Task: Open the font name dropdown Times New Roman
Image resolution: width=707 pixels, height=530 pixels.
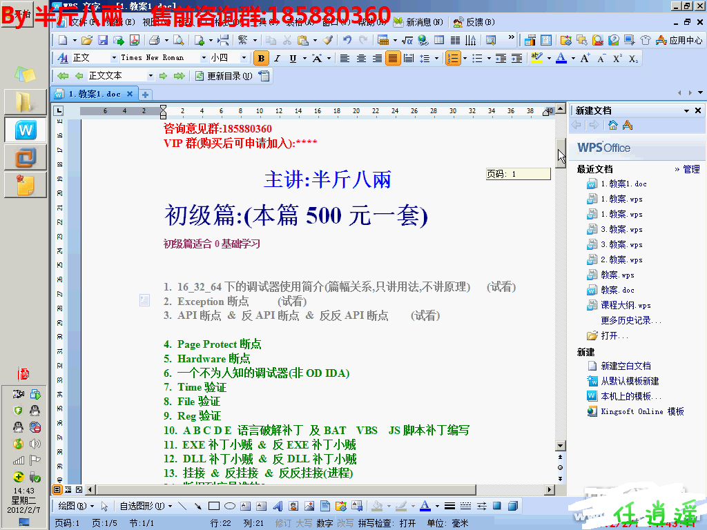Action: coord(204,59)
